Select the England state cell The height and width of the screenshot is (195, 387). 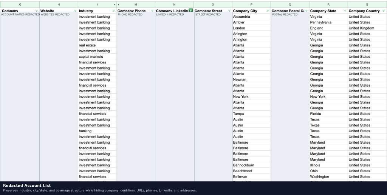(x=328, y=28)
